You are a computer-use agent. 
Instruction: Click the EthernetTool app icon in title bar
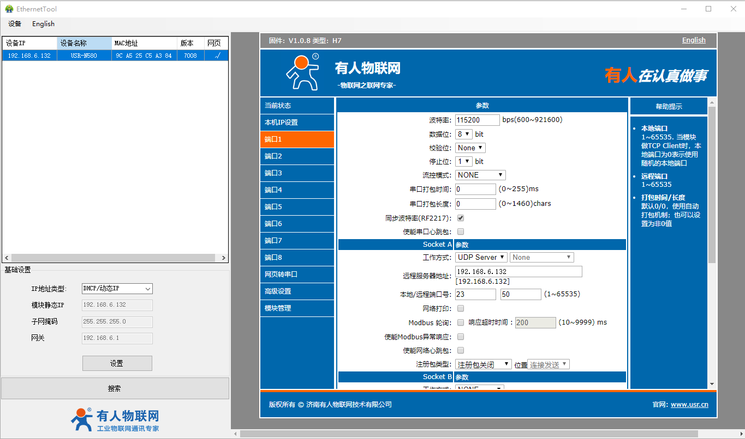9,9
